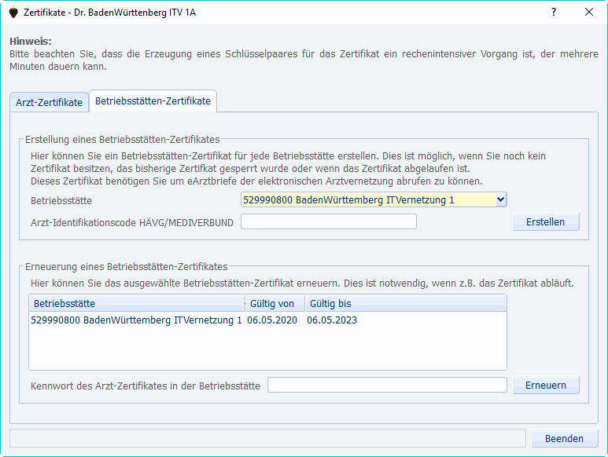Screen dimensions: 608x457
Task: Click the Arzt-Identifikationscode HÄVG/MEDIVERBUND input field
Action: (329, 221)
